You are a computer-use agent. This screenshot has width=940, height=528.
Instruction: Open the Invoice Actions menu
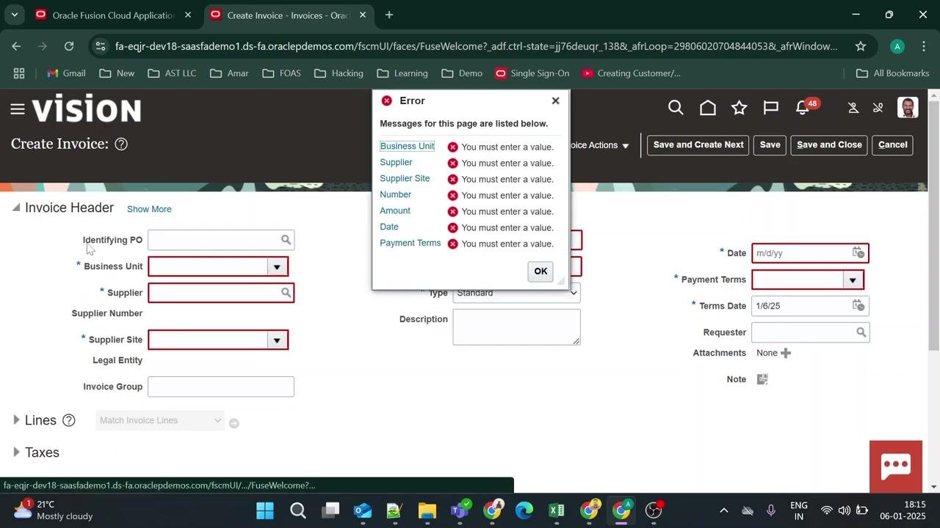599,145
